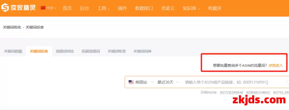Open the 关键词词库 tab
The height and width of the screenshot is (110, 289).
tap(142, 51)
